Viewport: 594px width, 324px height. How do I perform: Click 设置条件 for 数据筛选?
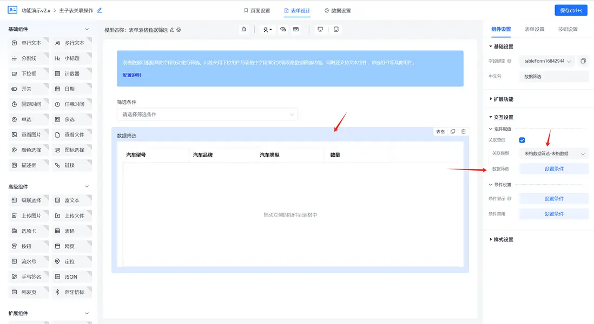[554, 169]
